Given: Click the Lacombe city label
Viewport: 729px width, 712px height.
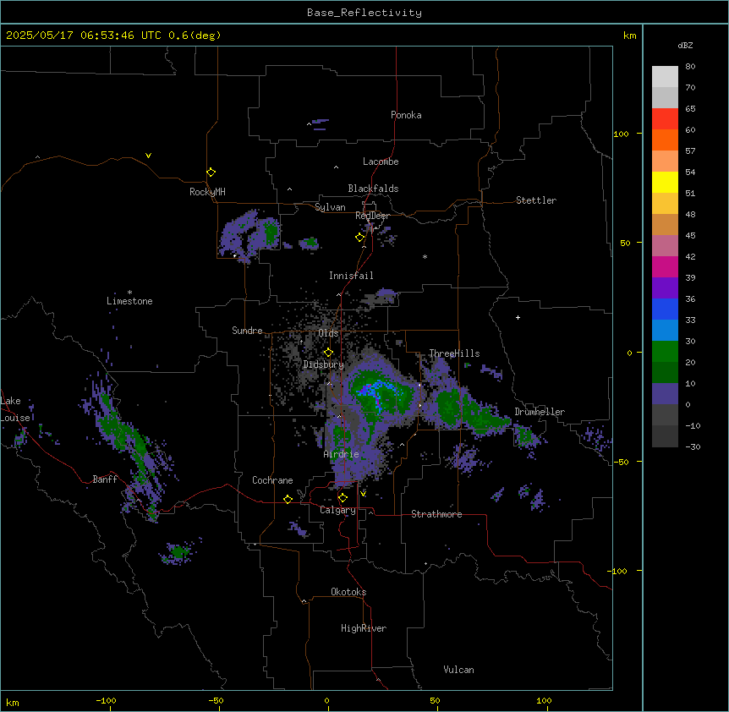Looking at the screenshot, I should pos(381,162).
